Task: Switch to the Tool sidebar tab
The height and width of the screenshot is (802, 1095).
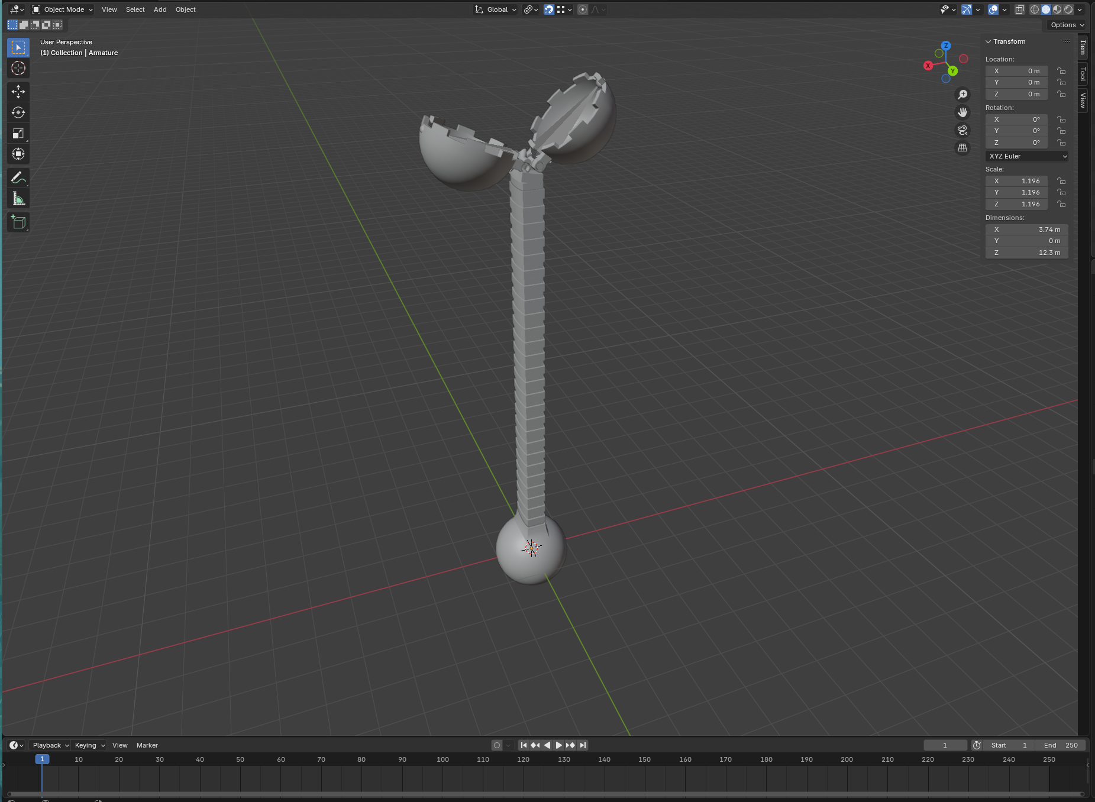Action: [x=1083, y=74]
